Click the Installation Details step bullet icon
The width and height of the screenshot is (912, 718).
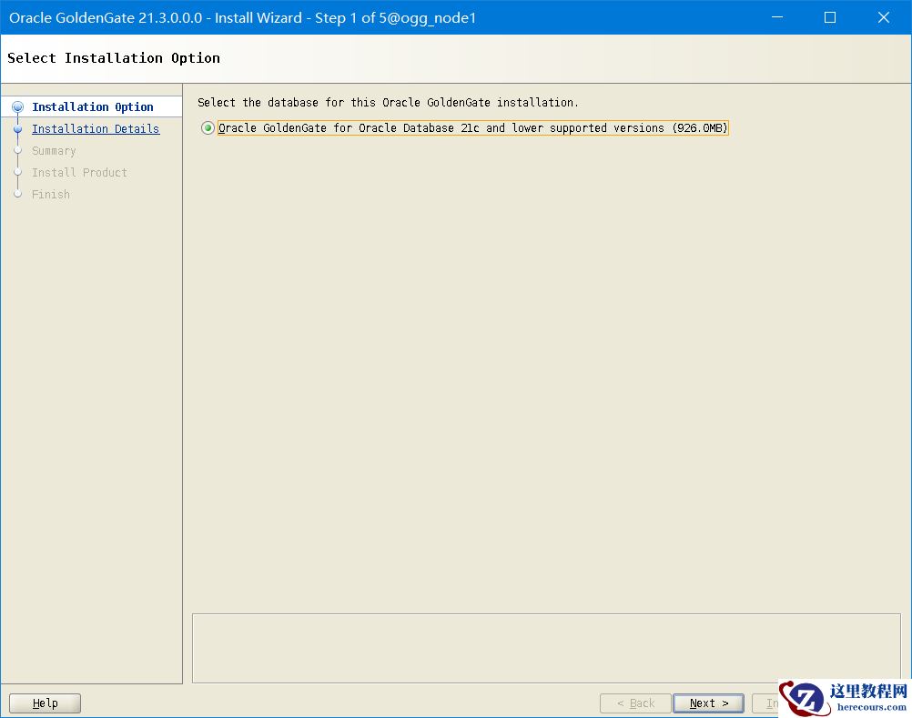(x=18, y=128)
